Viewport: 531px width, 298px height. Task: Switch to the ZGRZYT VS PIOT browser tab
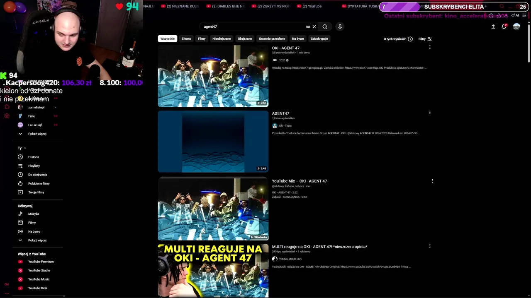(x=271, y=6)
